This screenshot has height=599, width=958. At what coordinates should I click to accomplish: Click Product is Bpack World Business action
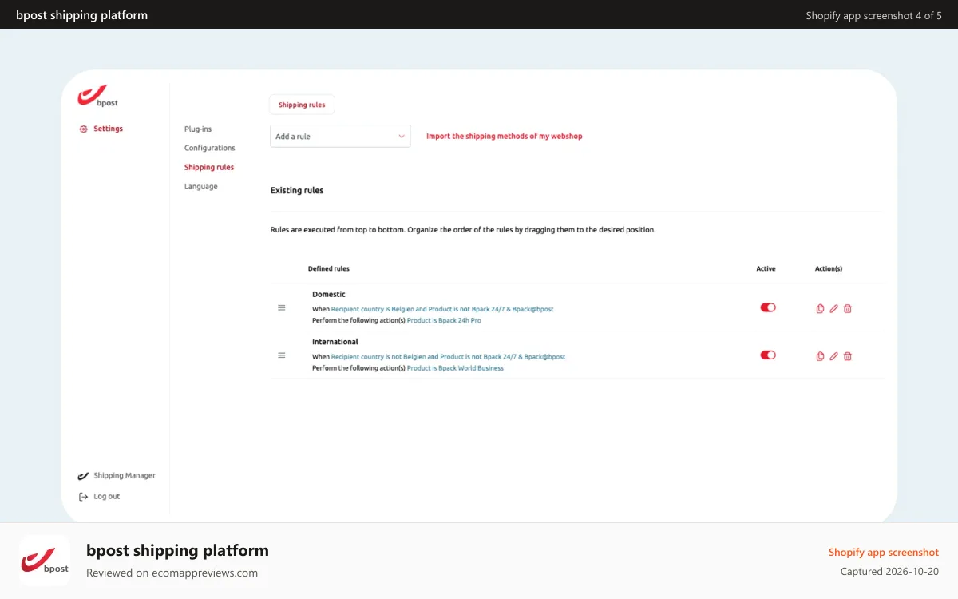[x=455, y=368]
